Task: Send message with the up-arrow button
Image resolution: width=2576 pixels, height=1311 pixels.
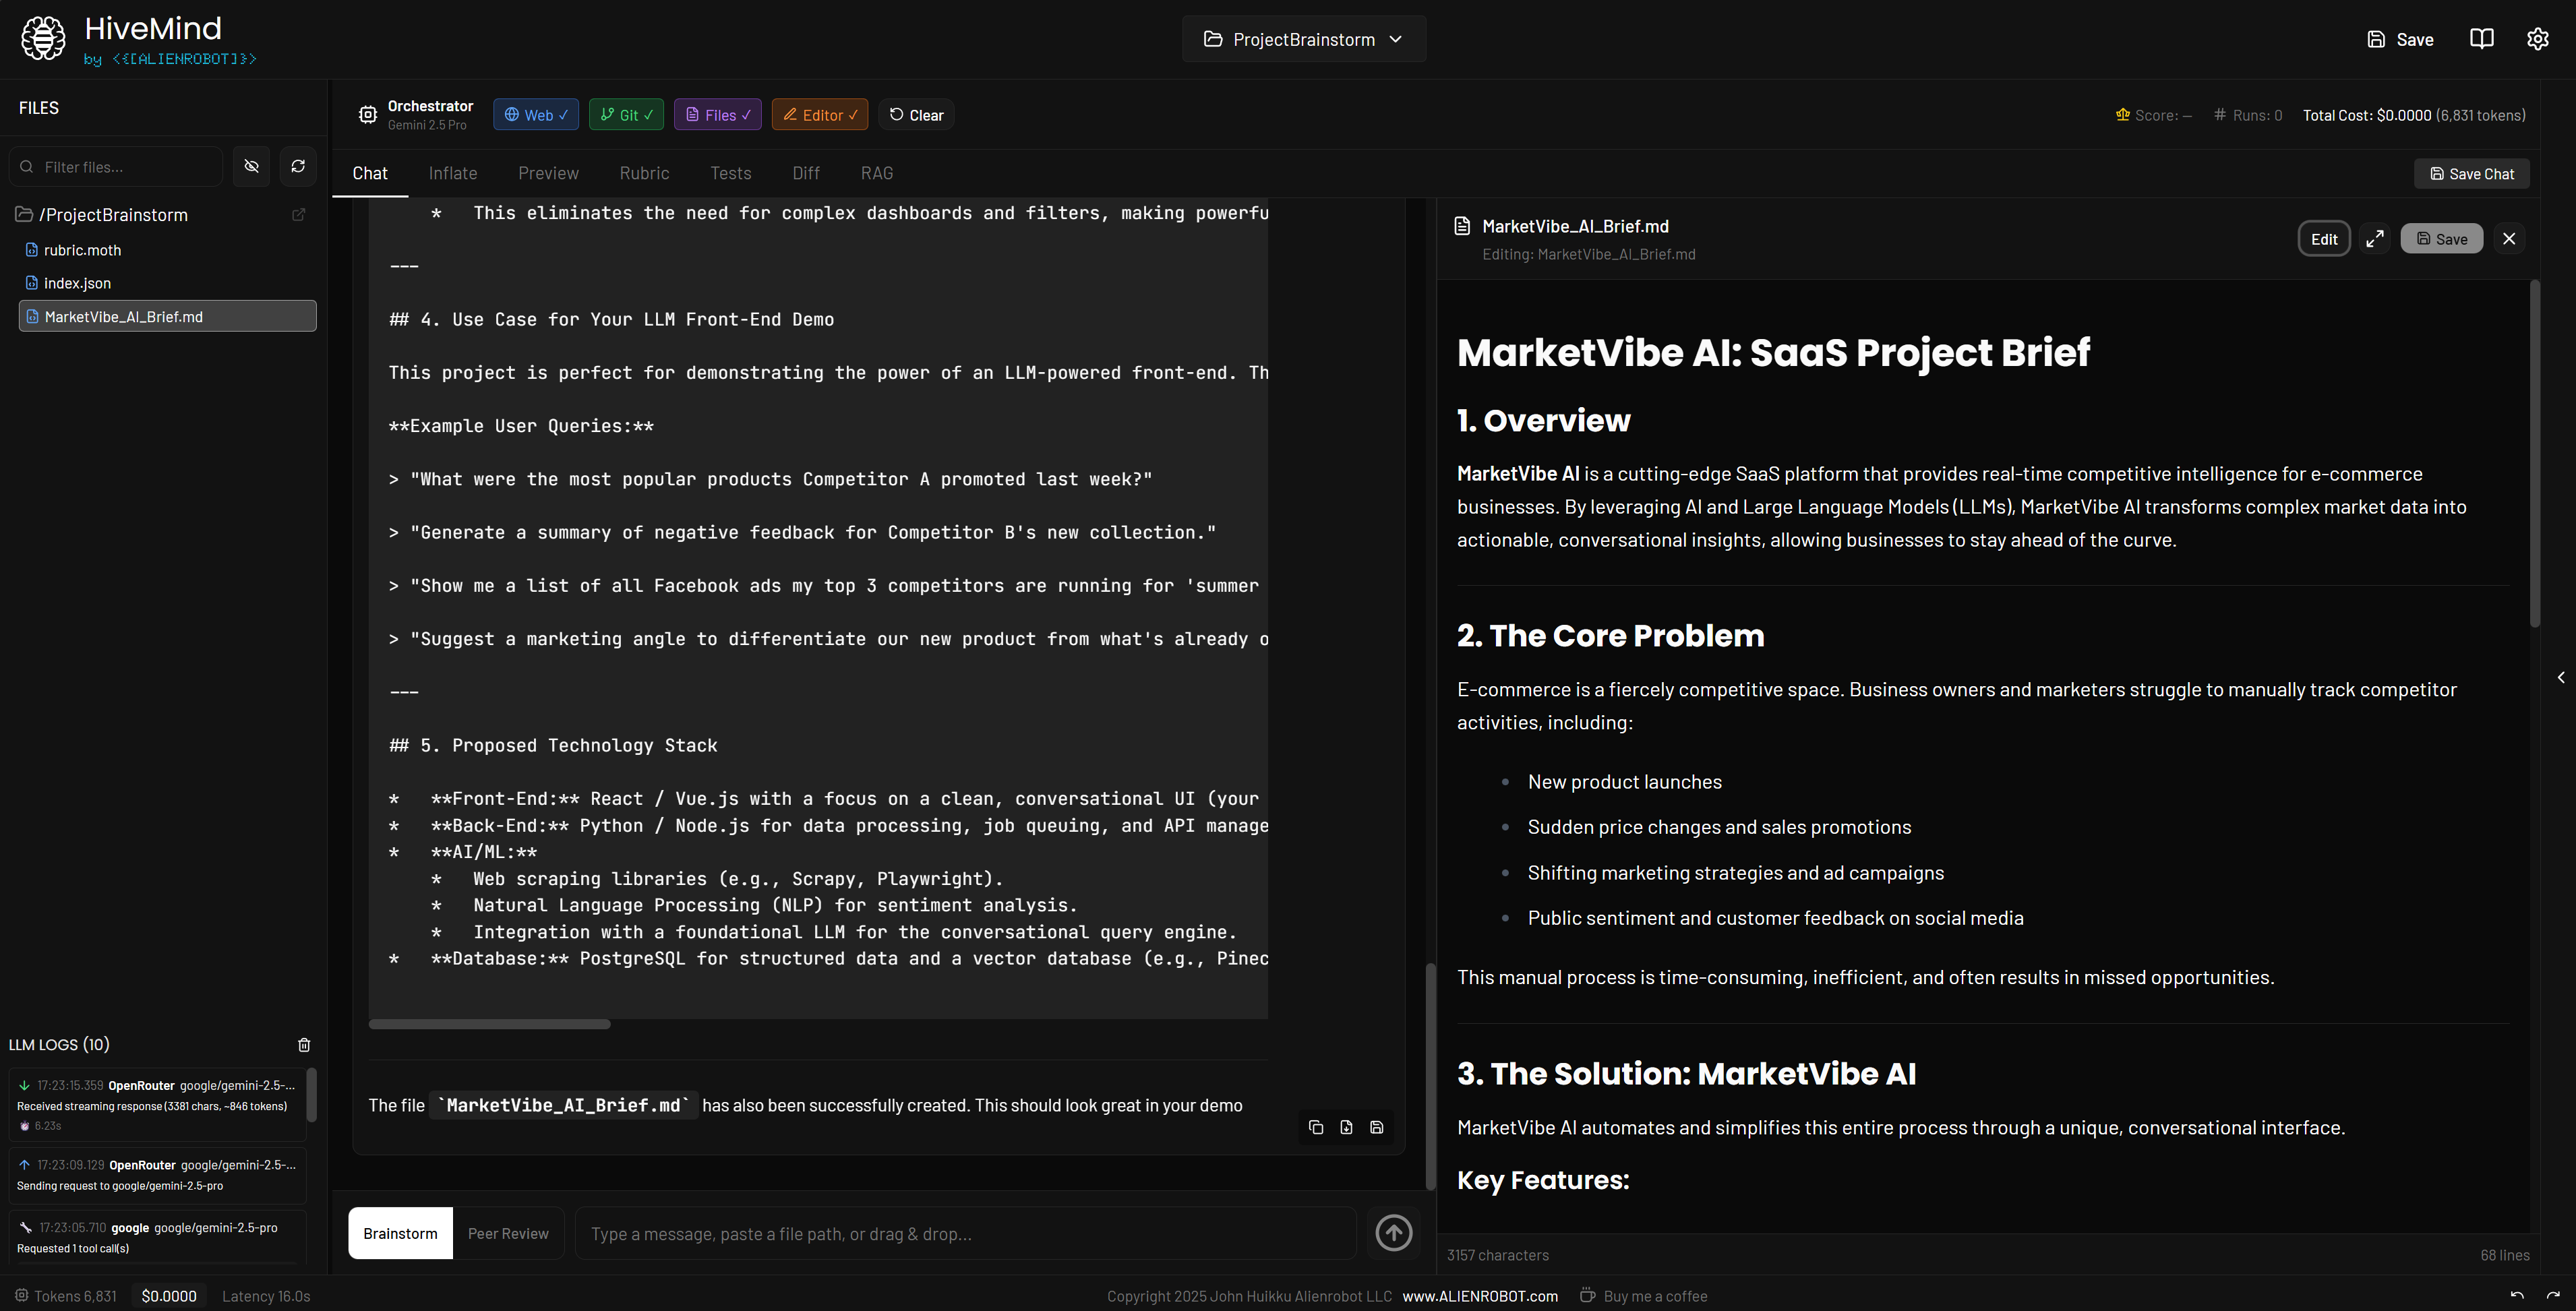Action: point(1393,1233)
